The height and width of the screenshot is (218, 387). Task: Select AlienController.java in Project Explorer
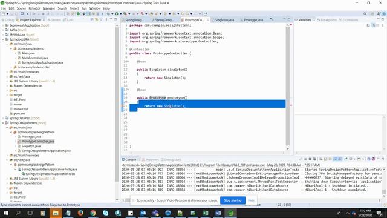34,58
